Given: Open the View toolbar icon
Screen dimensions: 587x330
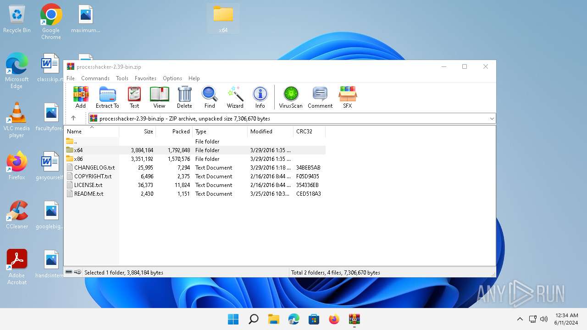Looking at the screenshot, I should (x=159, y=97).
